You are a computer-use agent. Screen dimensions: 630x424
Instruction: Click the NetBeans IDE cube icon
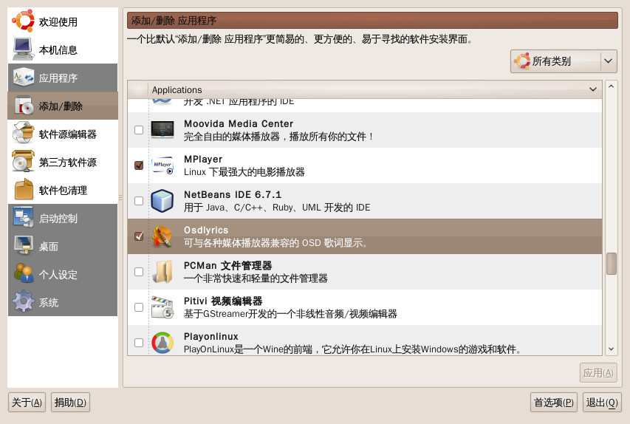click(162, 200)
